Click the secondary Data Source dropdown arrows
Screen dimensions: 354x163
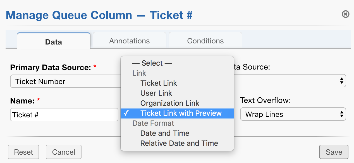342,81
